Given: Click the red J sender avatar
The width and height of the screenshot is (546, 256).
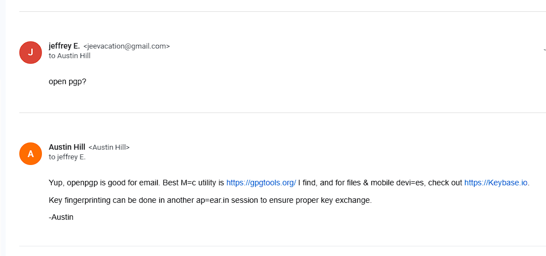Looking at the screenshot, I should (31, 52).
